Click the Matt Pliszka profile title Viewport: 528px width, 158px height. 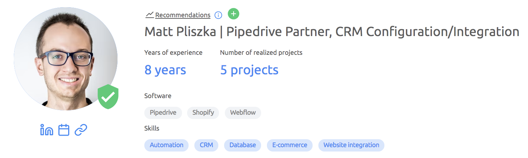(331, 32)
